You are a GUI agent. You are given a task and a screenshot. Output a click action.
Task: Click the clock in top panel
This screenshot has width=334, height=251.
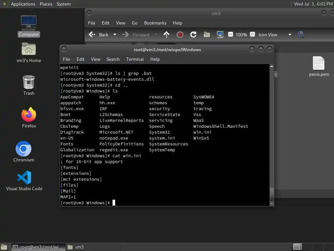click(x=313, y=4)
